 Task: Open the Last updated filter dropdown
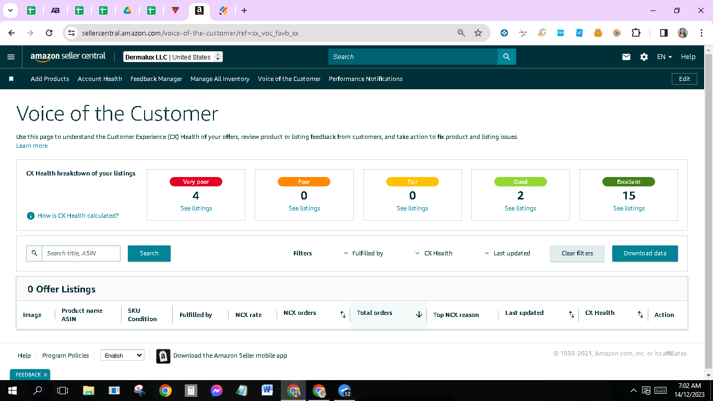[507, 253]
